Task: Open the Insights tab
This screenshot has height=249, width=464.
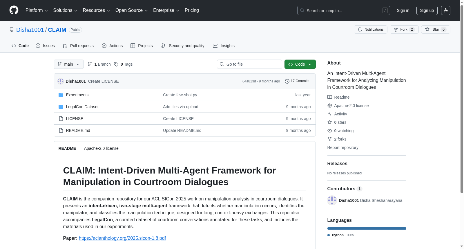Action: (224, 46)
